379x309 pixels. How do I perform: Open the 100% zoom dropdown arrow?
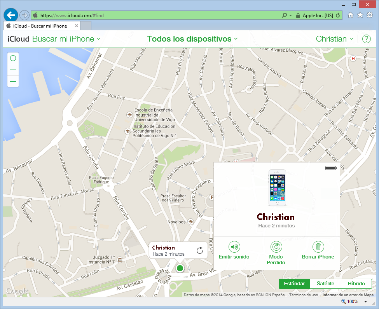(x=365, y=302)
